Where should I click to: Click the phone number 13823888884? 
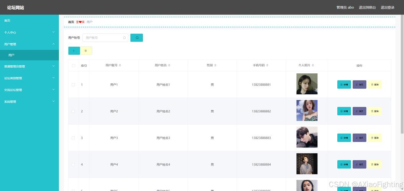(x=261, y=165)
